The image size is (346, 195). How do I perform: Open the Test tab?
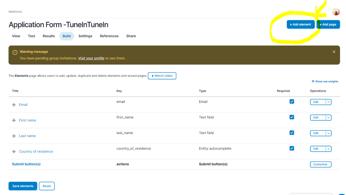pos(31,36)
